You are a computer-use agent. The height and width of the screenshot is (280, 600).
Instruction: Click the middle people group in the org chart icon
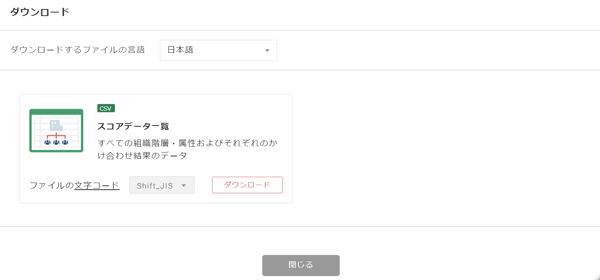point(56,142)
